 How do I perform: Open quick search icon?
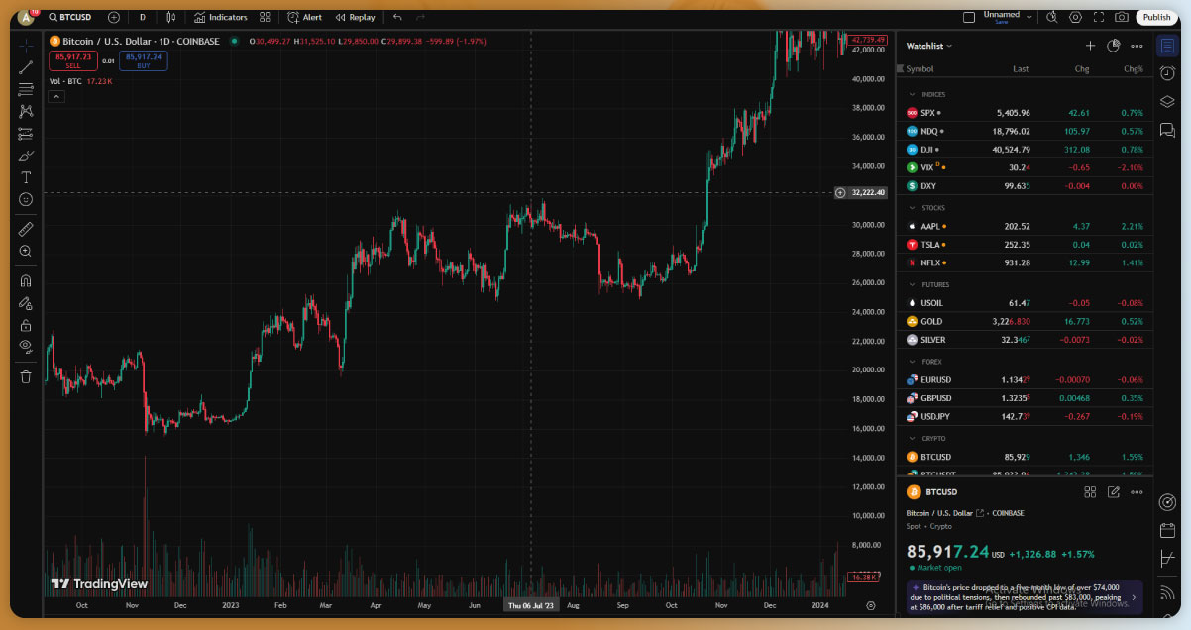1051,17
